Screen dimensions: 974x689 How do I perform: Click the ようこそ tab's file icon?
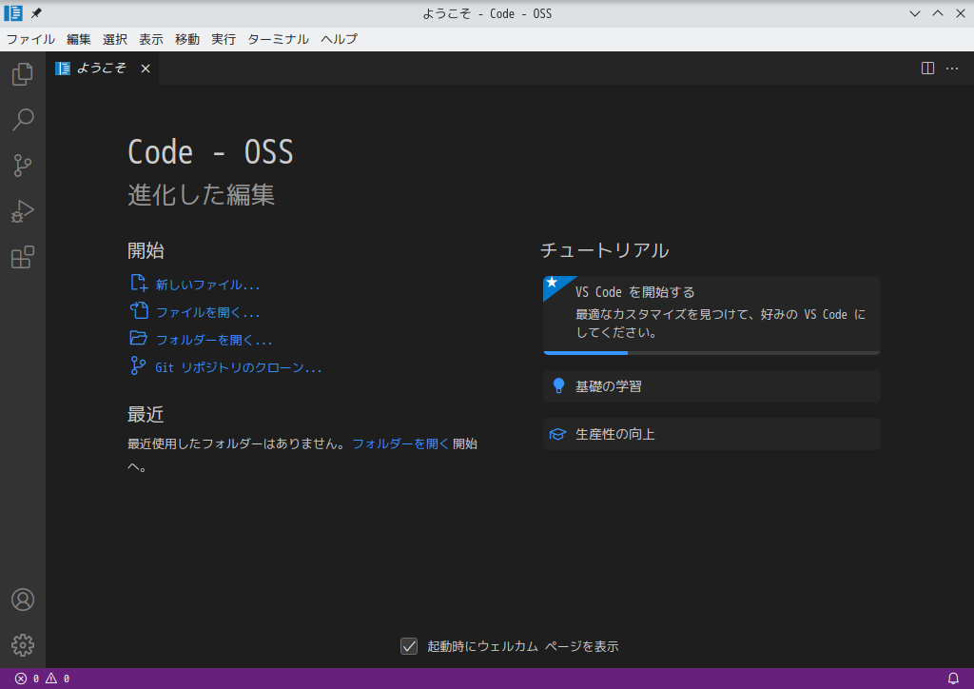click(63, 69)
